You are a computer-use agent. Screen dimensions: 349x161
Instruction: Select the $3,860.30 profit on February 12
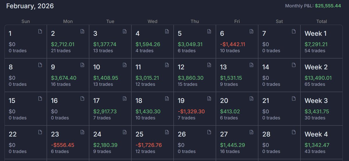point(190,78)
